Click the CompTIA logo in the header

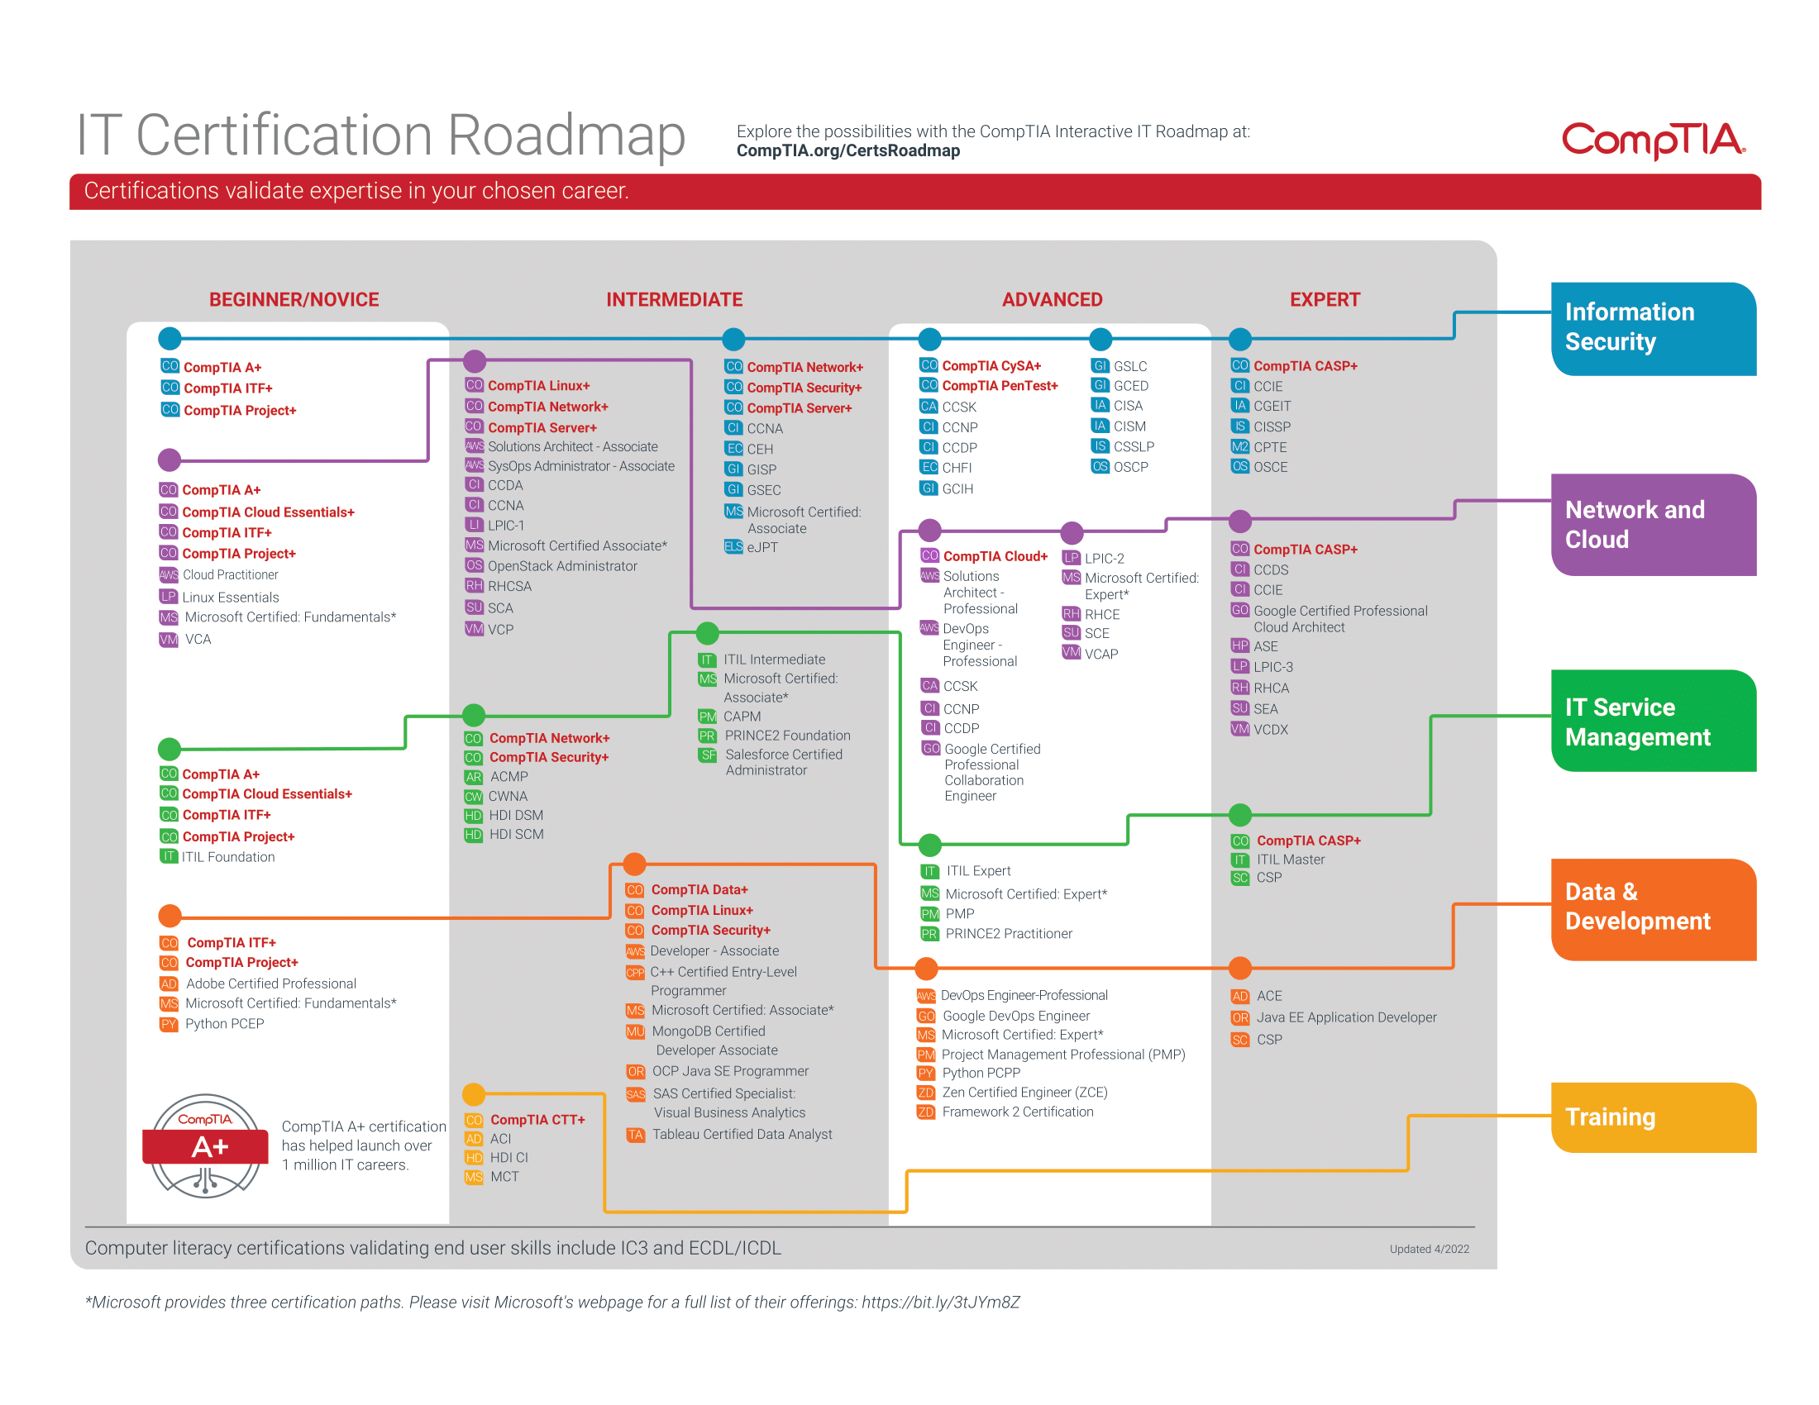1654,140
